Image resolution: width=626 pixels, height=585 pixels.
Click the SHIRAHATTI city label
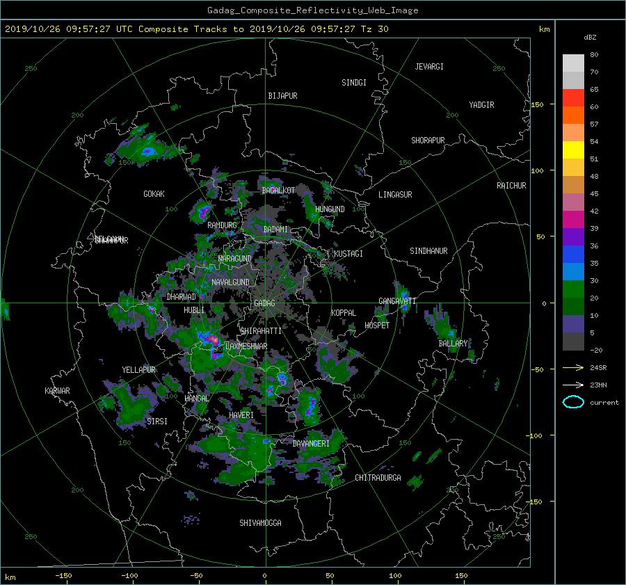[x=261, y=331]
